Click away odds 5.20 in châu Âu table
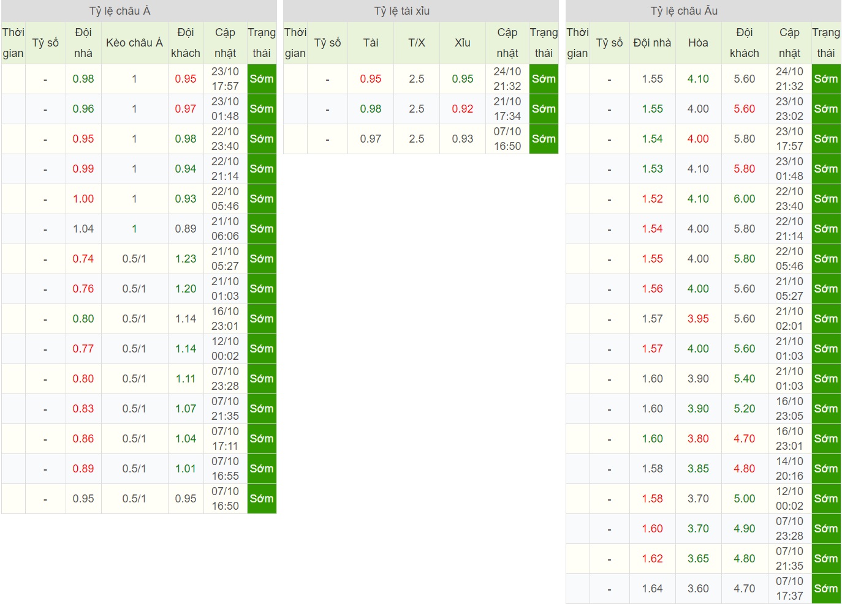The width and height of the screenshot is (842, 604). 745,409
